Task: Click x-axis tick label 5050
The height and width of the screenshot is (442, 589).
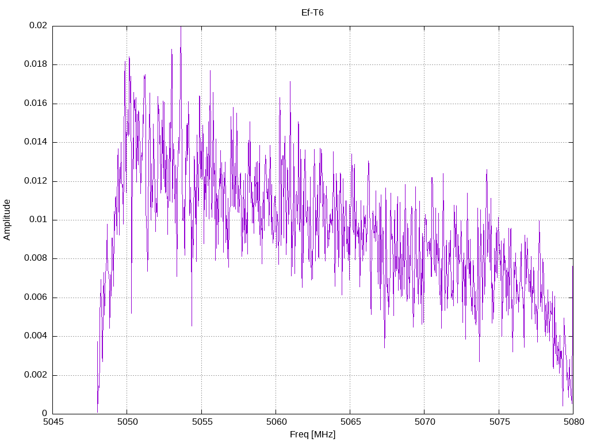Action: click(128, 422)
